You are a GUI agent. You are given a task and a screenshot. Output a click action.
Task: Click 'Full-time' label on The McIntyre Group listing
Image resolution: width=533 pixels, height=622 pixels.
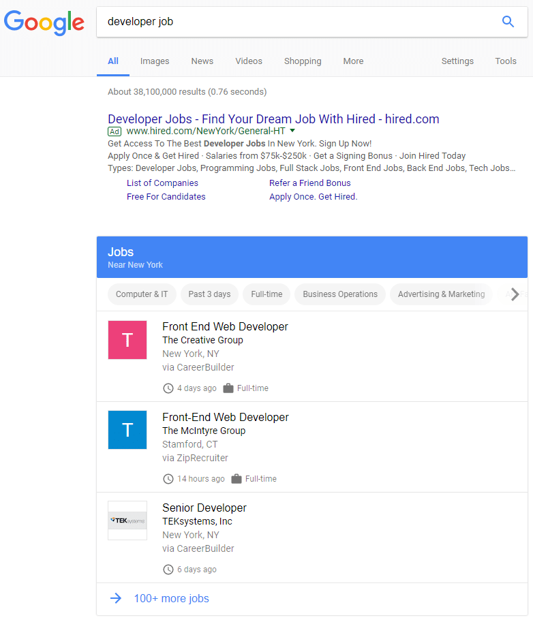pos(261,479)
